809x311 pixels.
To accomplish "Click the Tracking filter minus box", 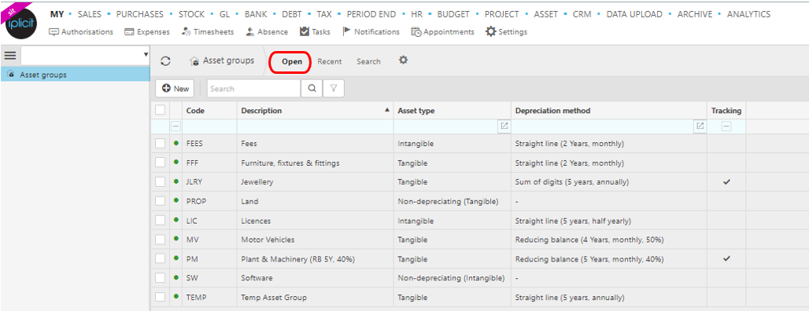I will [726, 126].
